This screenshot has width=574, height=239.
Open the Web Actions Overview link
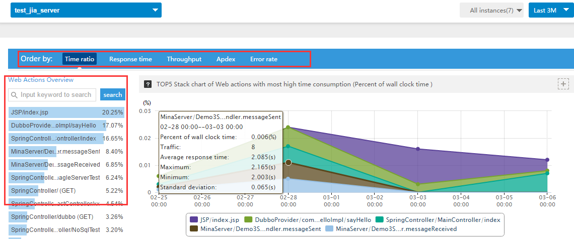click(41, 80)
